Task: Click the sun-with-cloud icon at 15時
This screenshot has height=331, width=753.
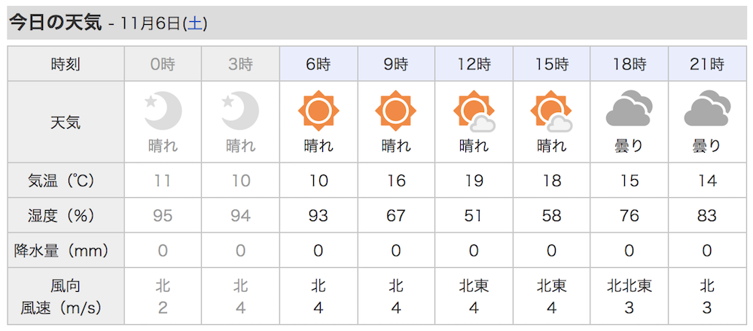Action: [551, 111]
